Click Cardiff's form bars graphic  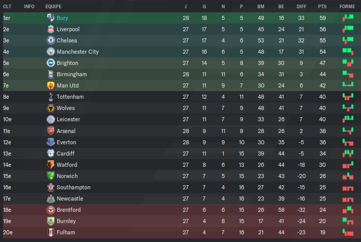pyautogui.click(x=348, y=153)
